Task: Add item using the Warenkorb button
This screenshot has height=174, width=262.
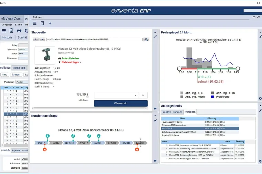Action: pos(121,103)
